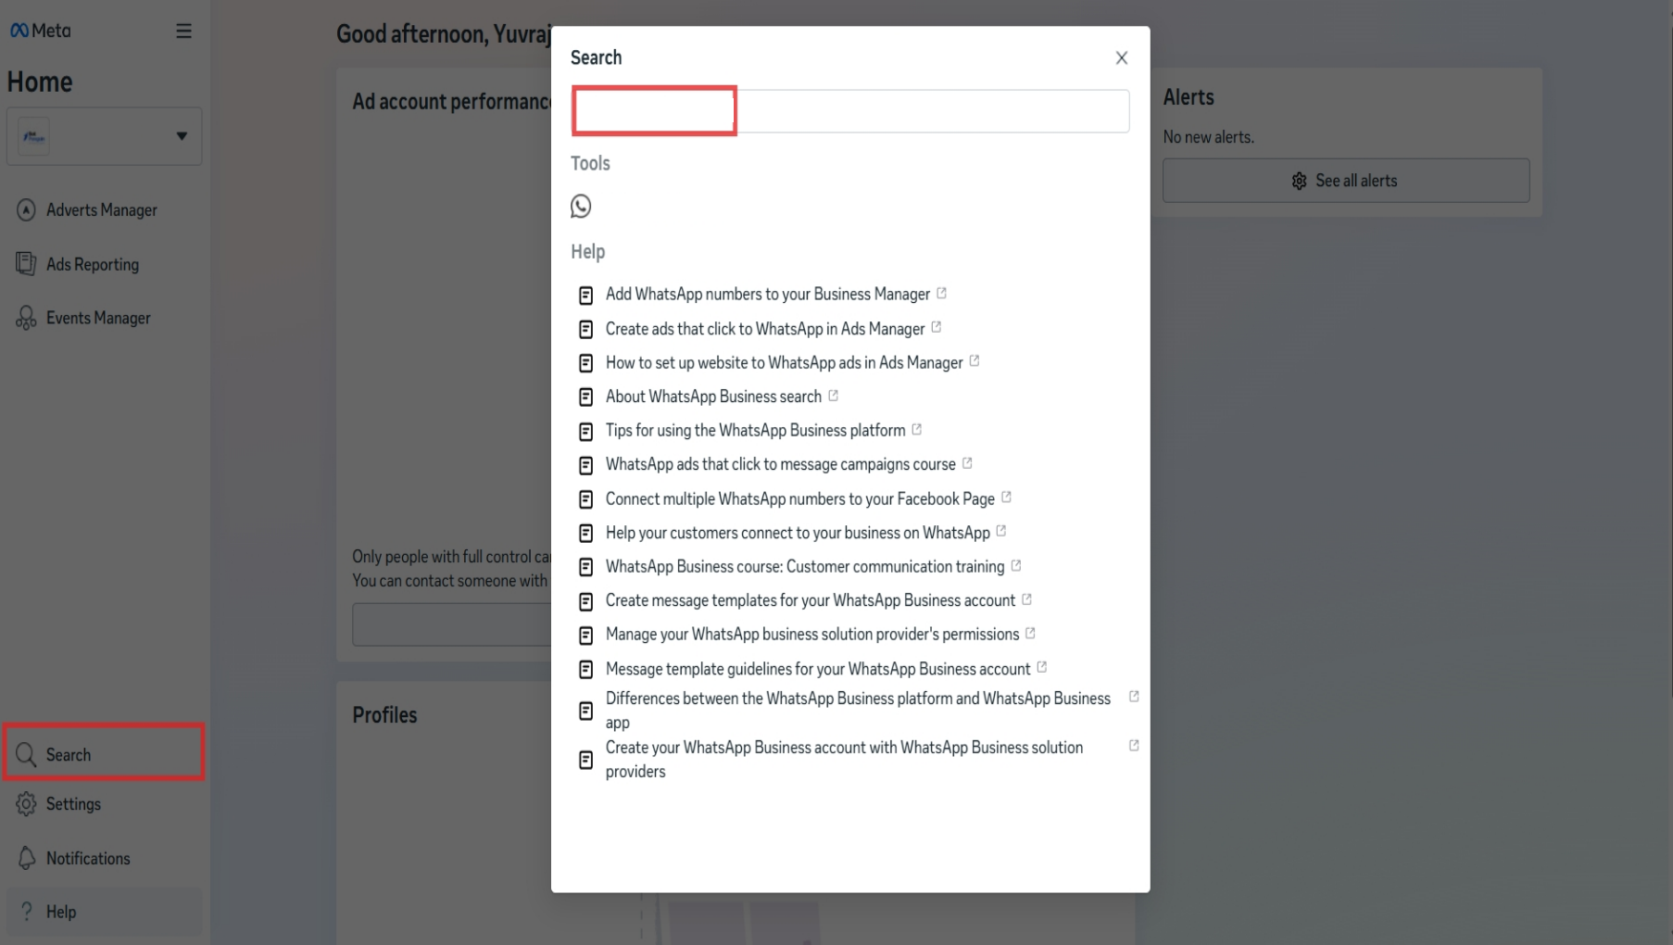This screenshot has width=1673, height=945.
Task: Click the Search dialog input field
Action: [x=850, y=111]
